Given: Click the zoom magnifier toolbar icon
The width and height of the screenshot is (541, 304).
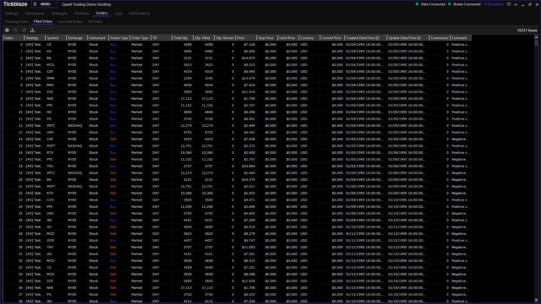Looking at the screenshot, I should coord(15,30).
